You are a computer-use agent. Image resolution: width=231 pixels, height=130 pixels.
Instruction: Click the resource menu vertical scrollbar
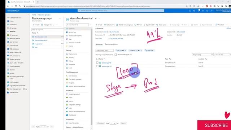point(91,77)
